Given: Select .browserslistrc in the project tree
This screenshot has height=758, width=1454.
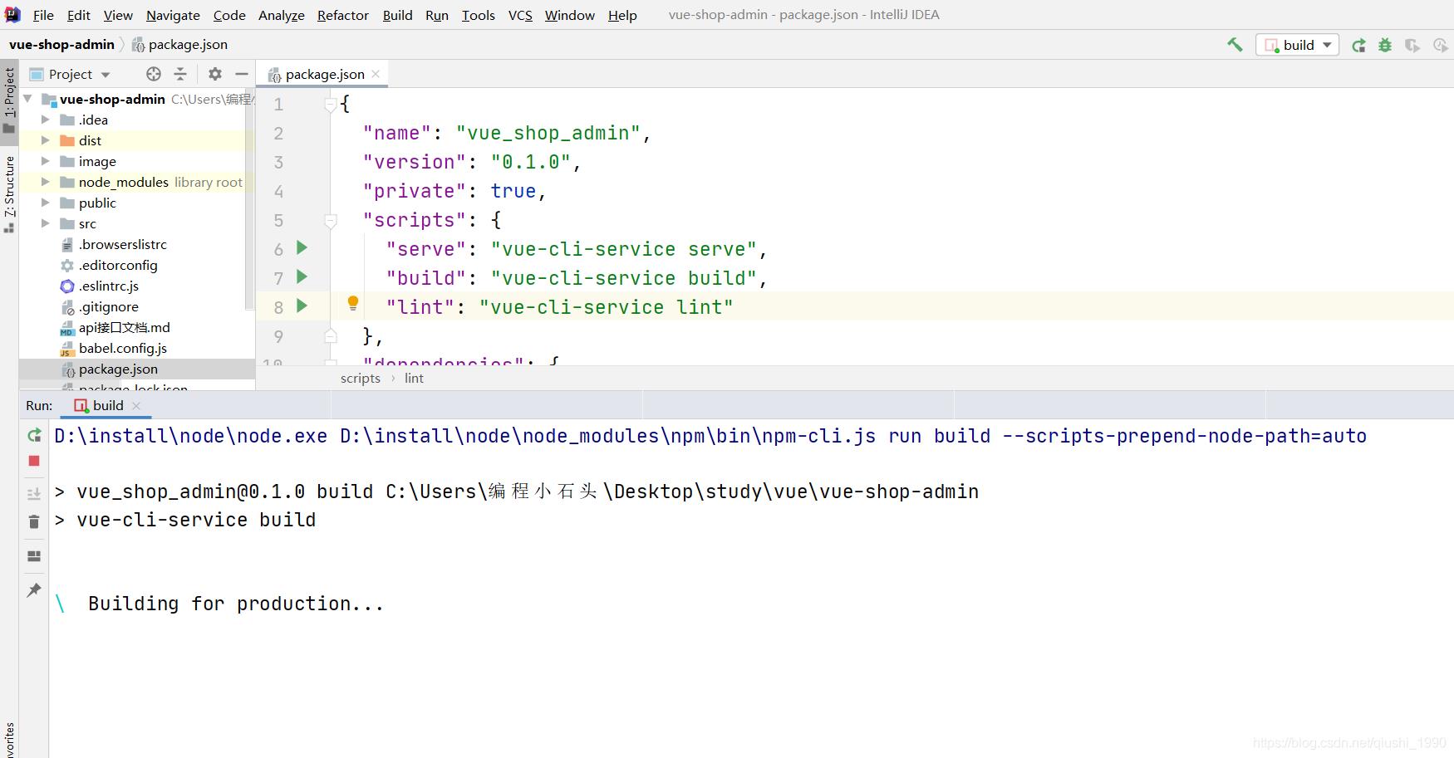Looking at the screenshot, I should click(x=123, y=244).
